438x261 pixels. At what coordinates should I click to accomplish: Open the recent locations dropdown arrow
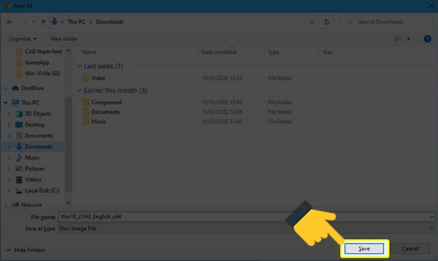(33, 22)
